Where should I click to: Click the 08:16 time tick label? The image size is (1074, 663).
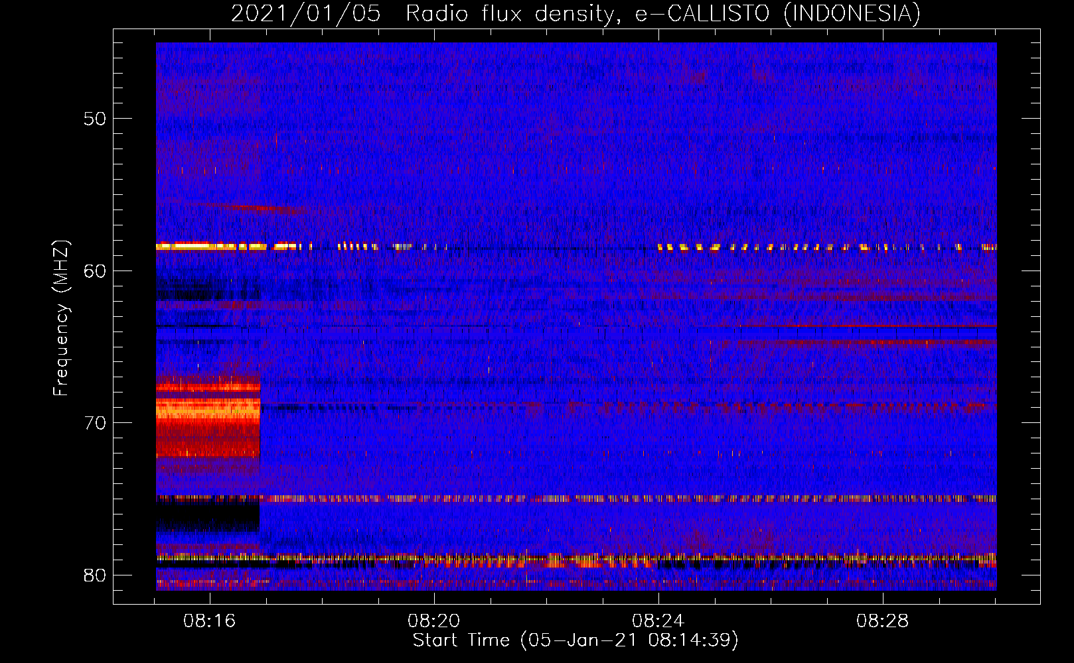[x=210, y=621]
